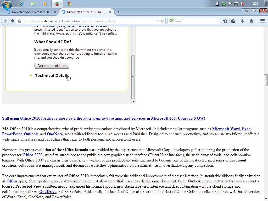Go to the Firefox Home page

click(252, 21)
